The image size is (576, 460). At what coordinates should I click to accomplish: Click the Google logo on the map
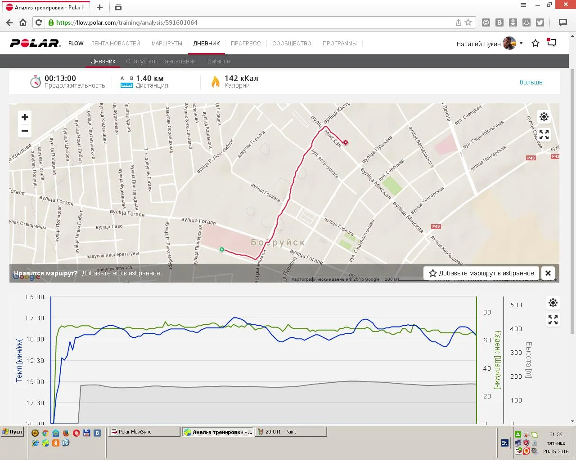(27, 277)
